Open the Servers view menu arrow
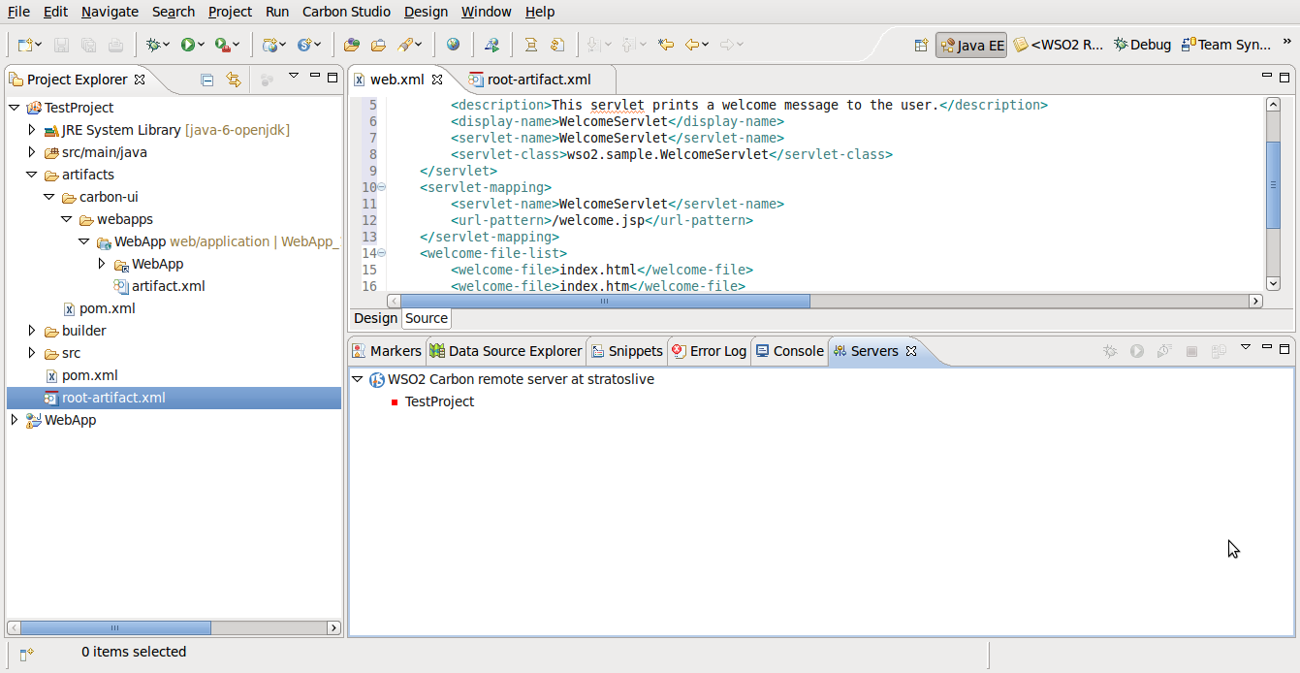1300x673 pixels. pyautogui.click(x=1246, y=348)
